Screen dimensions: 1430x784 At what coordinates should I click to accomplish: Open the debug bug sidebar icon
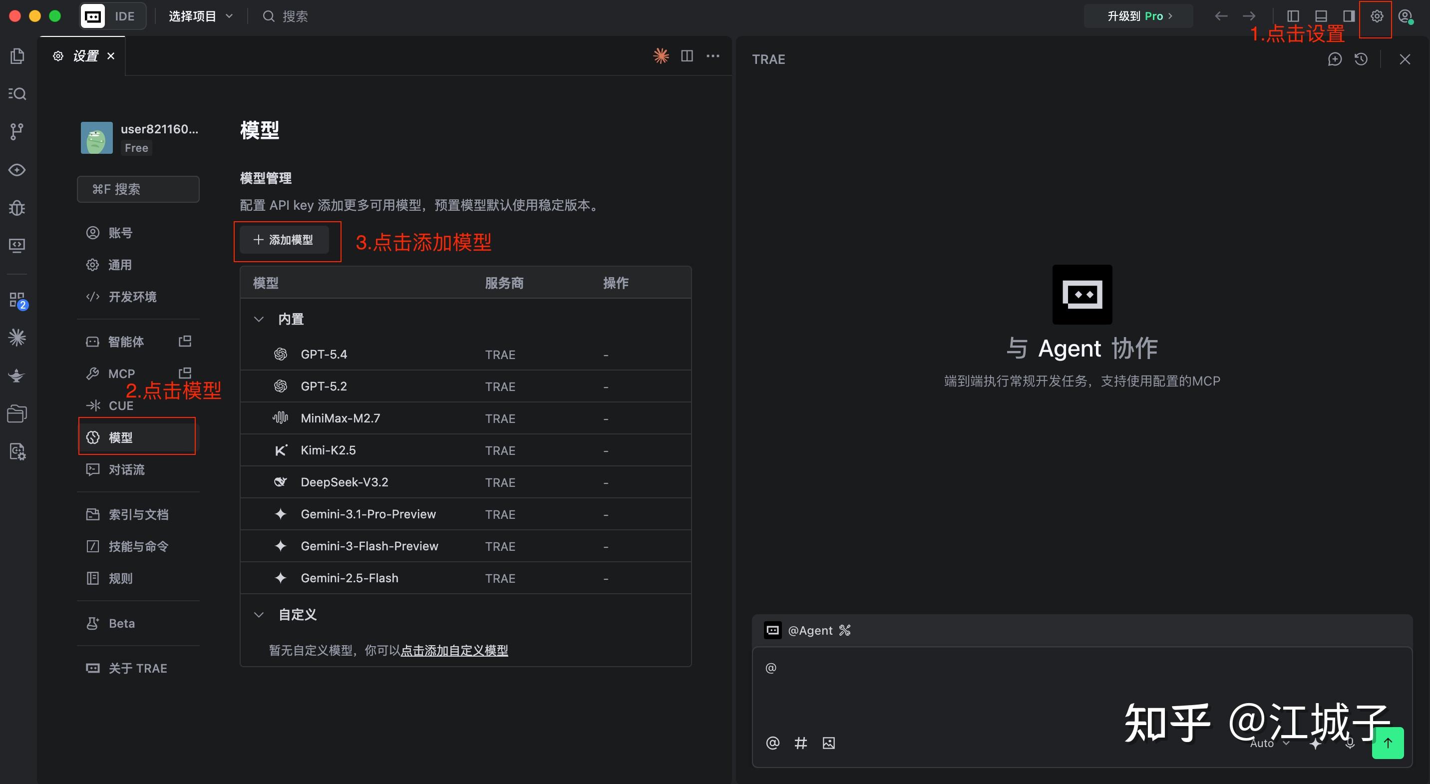pos(17,208)
